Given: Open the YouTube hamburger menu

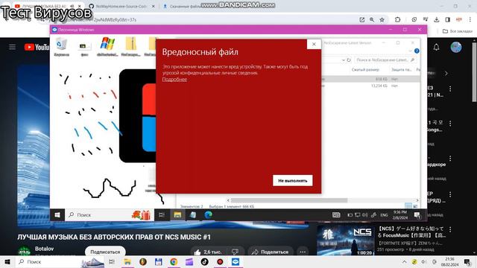Looking at the screenshot, I should [12, 47].
